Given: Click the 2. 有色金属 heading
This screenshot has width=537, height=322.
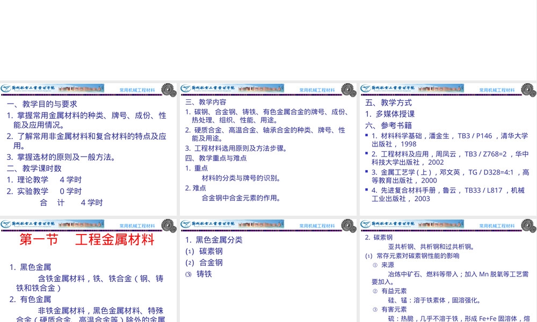Looking at the screenshot, I should [x=30, y=299].
